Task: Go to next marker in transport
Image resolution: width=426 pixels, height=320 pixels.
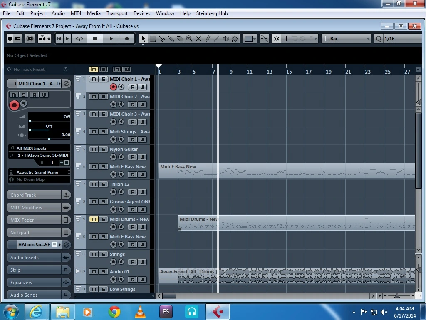Action: (67, 39)
